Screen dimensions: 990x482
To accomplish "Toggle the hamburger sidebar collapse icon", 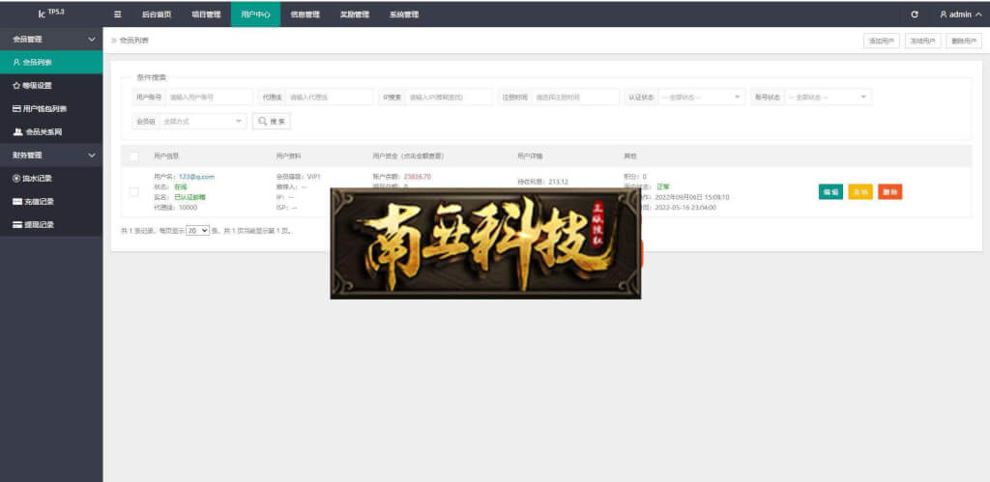I will 117,14.
